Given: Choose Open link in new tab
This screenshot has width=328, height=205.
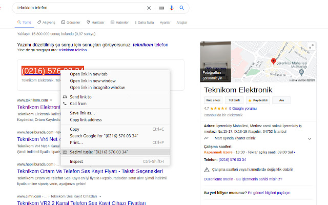Looking at the screenshot, I should tap(115, 74).
